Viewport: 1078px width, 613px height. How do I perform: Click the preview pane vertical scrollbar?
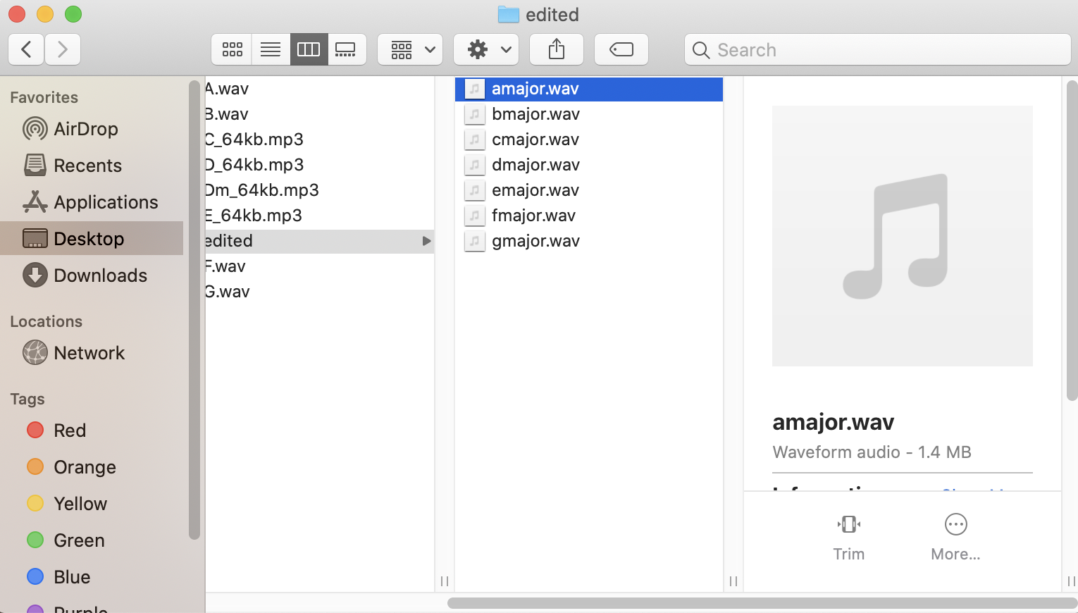(1072, 240)
